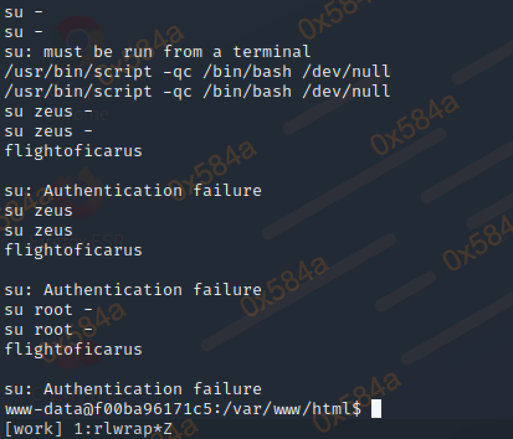
Task: Click the last 'Authentication failure' message
Action: (x=132, y=389)
